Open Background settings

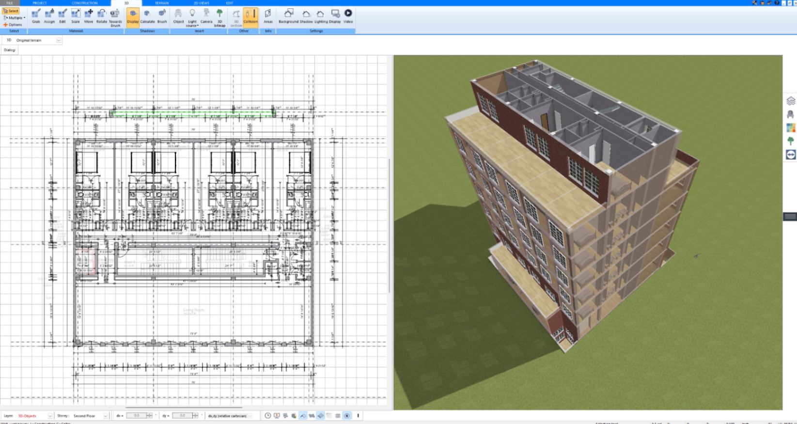[288, 16]
